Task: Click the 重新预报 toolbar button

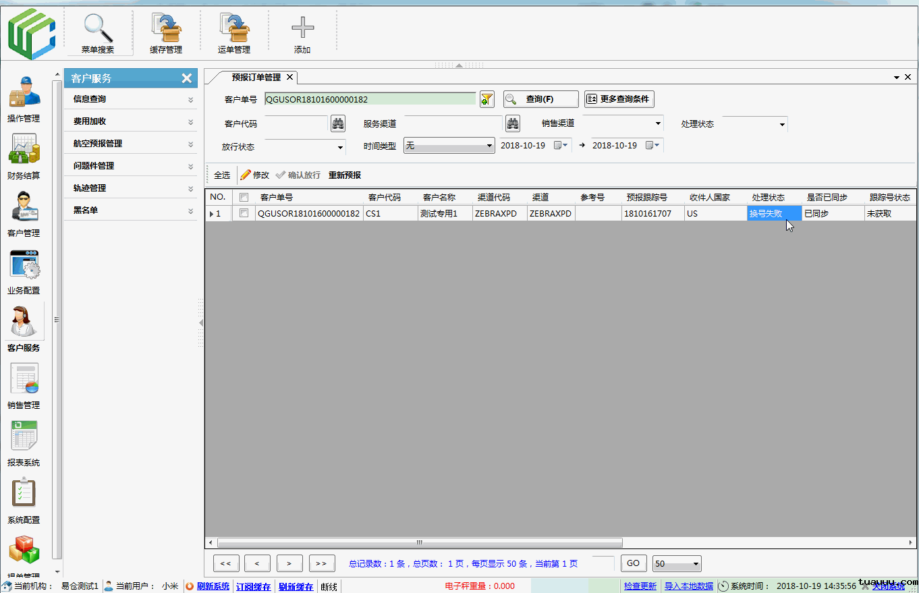Action: coord(345,175)
